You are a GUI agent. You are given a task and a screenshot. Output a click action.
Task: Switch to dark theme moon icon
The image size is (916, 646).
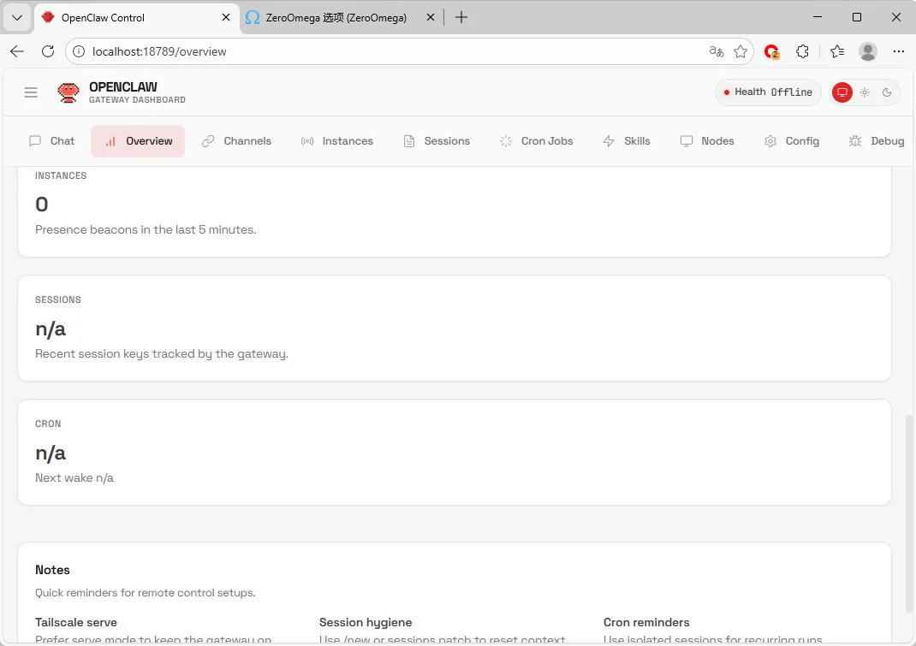887,92
